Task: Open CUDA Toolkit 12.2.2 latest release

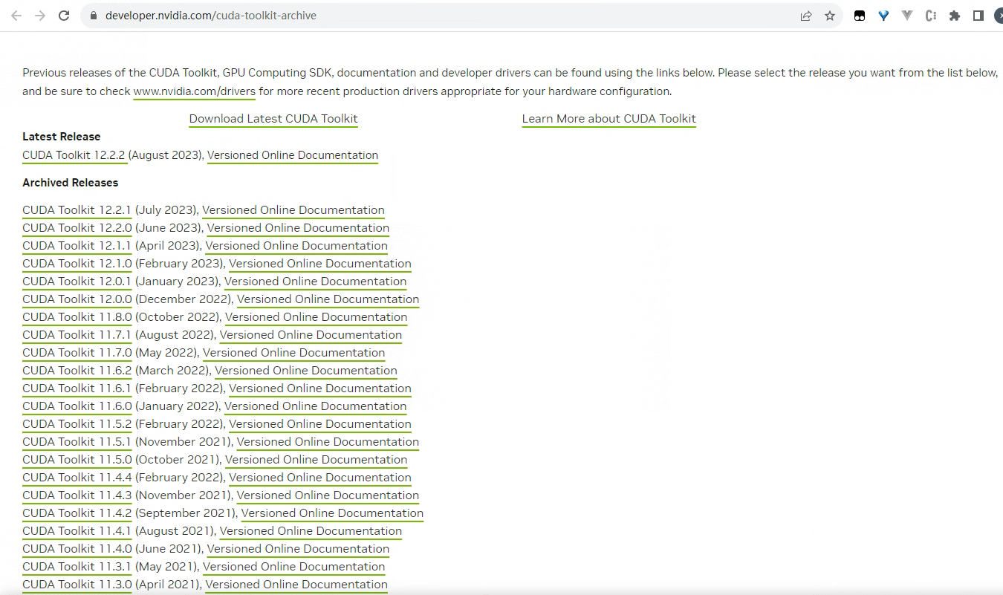Action: [x=74, y=155]
